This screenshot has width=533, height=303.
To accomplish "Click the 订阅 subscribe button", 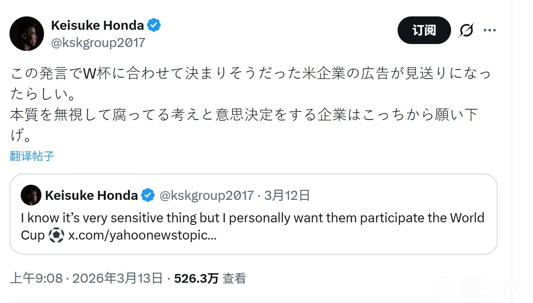I will 424,30.
